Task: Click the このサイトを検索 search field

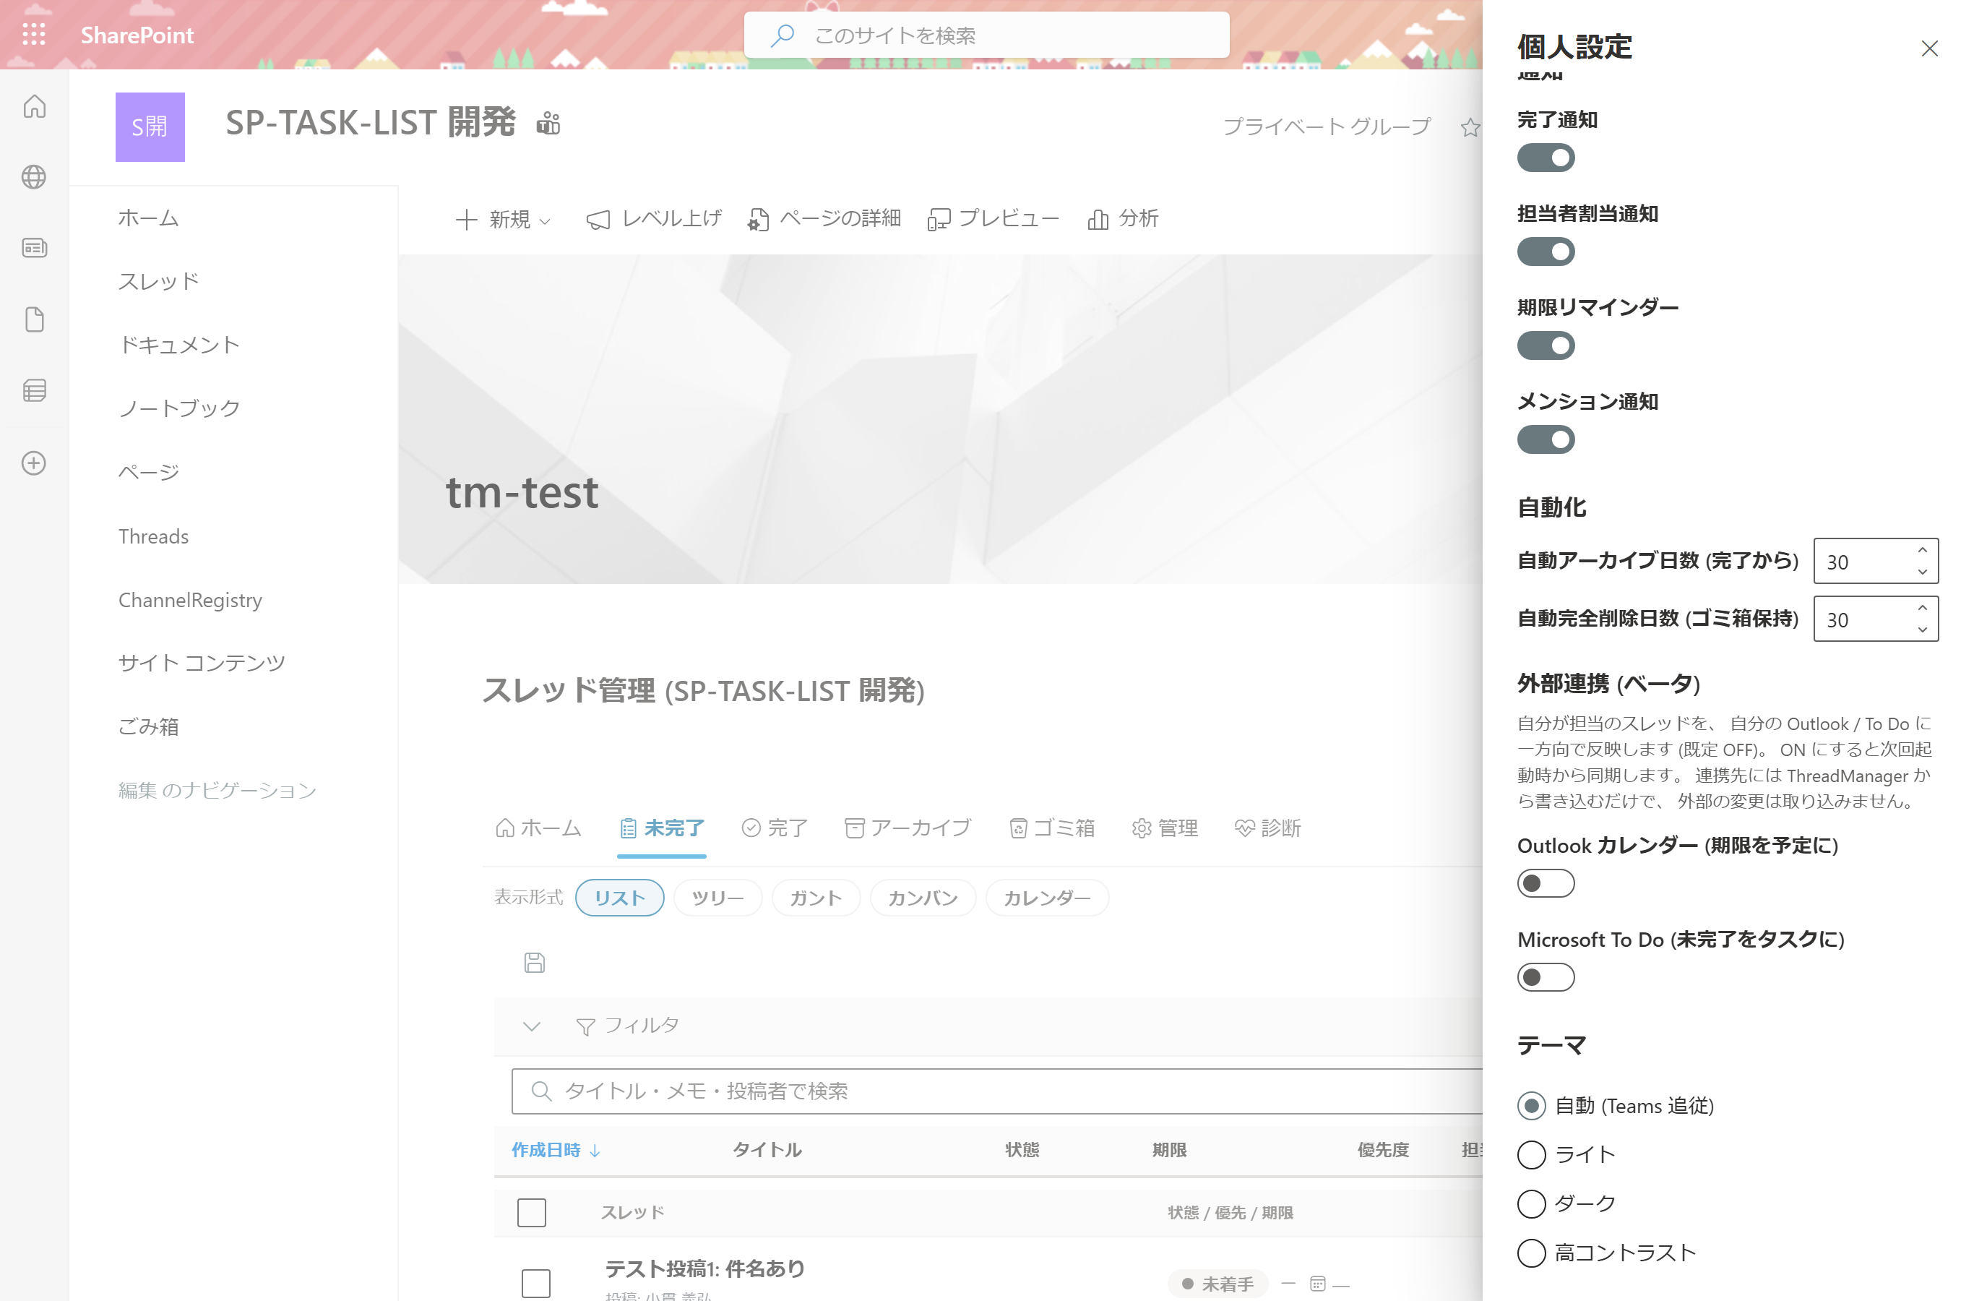Action: pos(987,35)
